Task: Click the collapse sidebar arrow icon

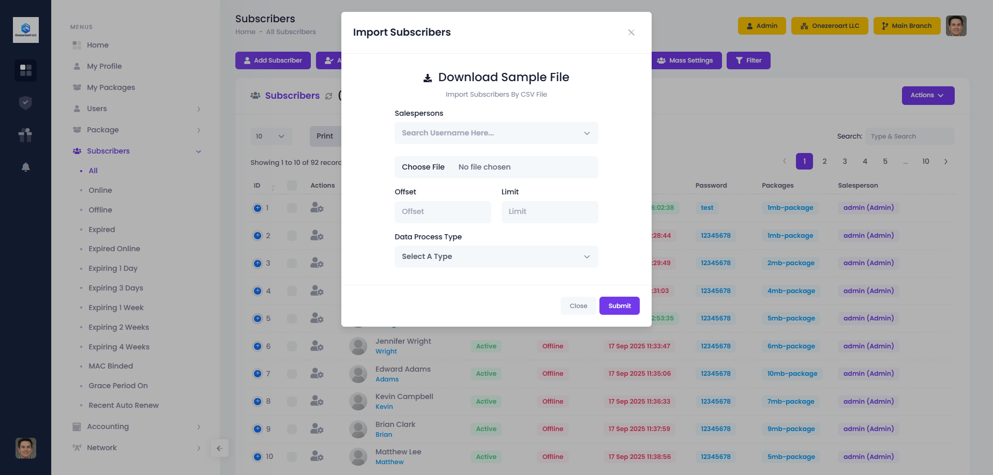Action: point(219,448)
